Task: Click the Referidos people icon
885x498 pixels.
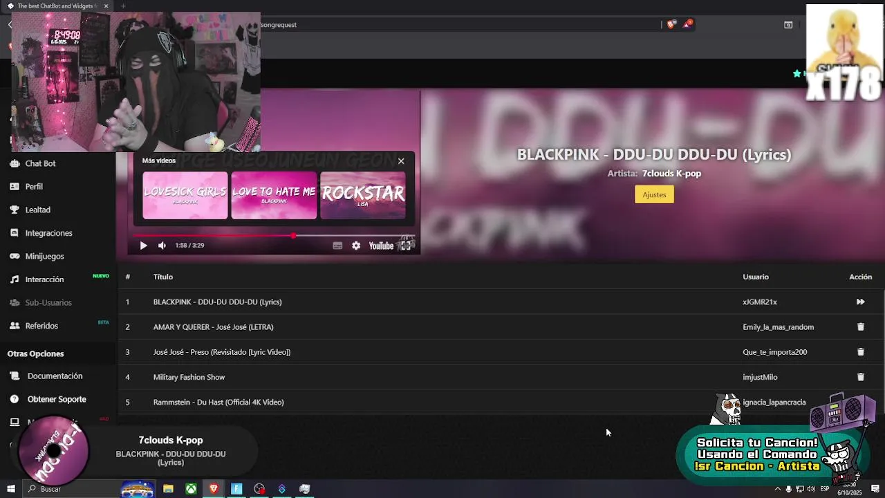Action: coord(14,326)
